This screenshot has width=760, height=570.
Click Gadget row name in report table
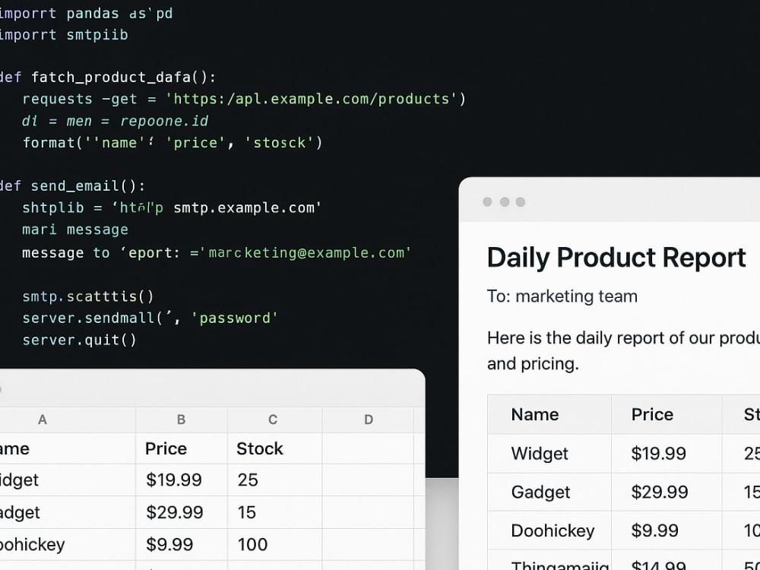(540, 492)
